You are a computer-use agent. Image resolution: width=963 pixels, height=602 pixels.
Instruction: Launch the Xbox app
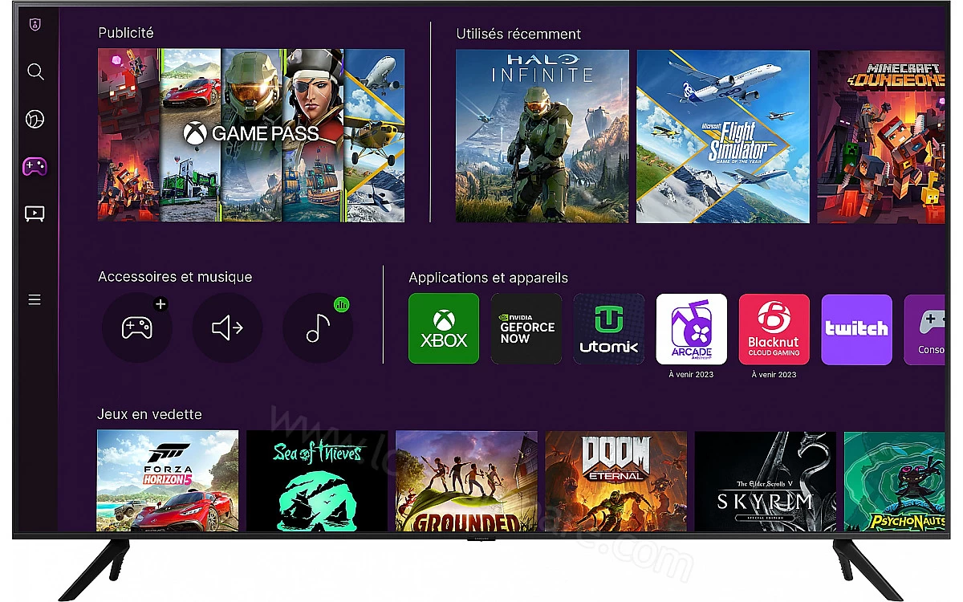(444, 328)
